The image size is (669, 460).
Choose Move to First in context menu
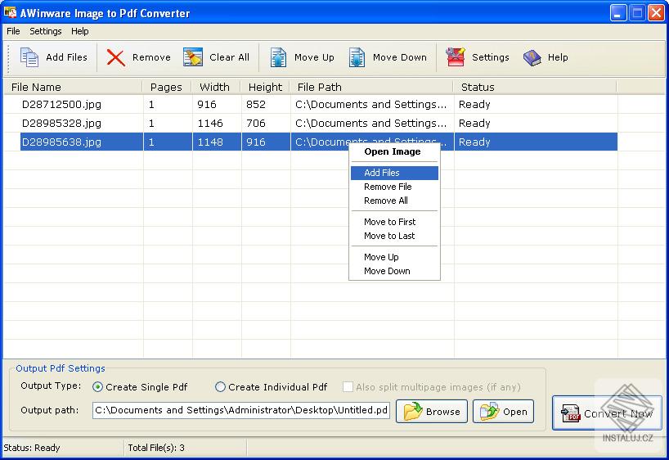(x=394, y=222)
